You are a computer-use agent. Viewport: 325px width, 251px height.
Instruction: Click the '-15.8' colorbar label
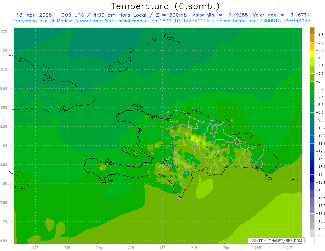coord(320,190)
